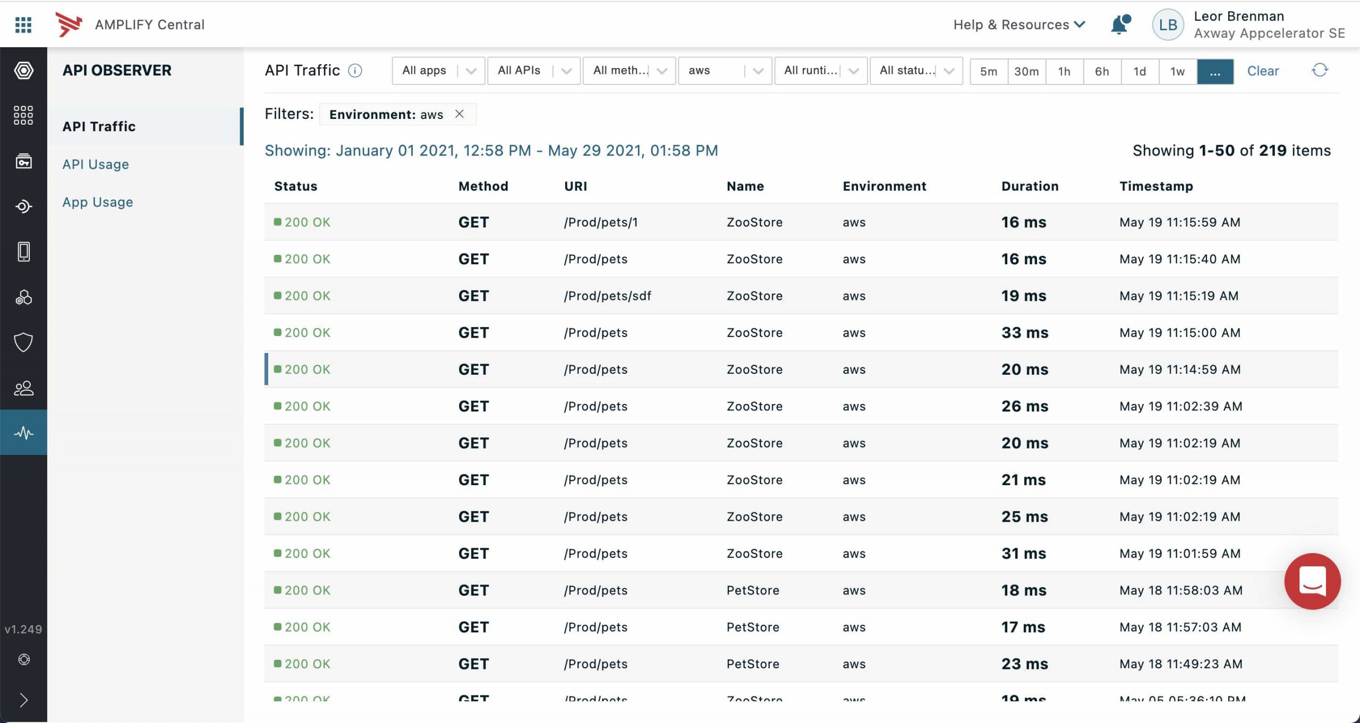Click the AMPLIFY Central title
The image size is (1360, 723).
pos(150,24)
